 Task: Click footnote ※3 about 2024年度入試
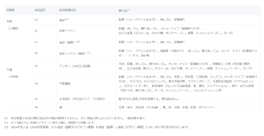click(97, 127)
